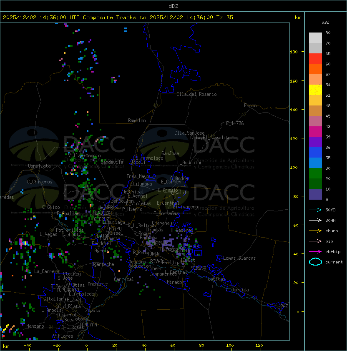The width and height of the screenshot is (347, 351).
Task: Click the V_Flores map label
Action: tap(63, 336)
